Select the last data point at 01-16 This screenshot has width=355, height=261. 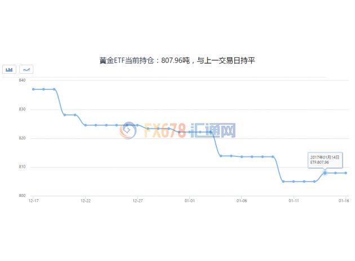(x=345, y=173)
